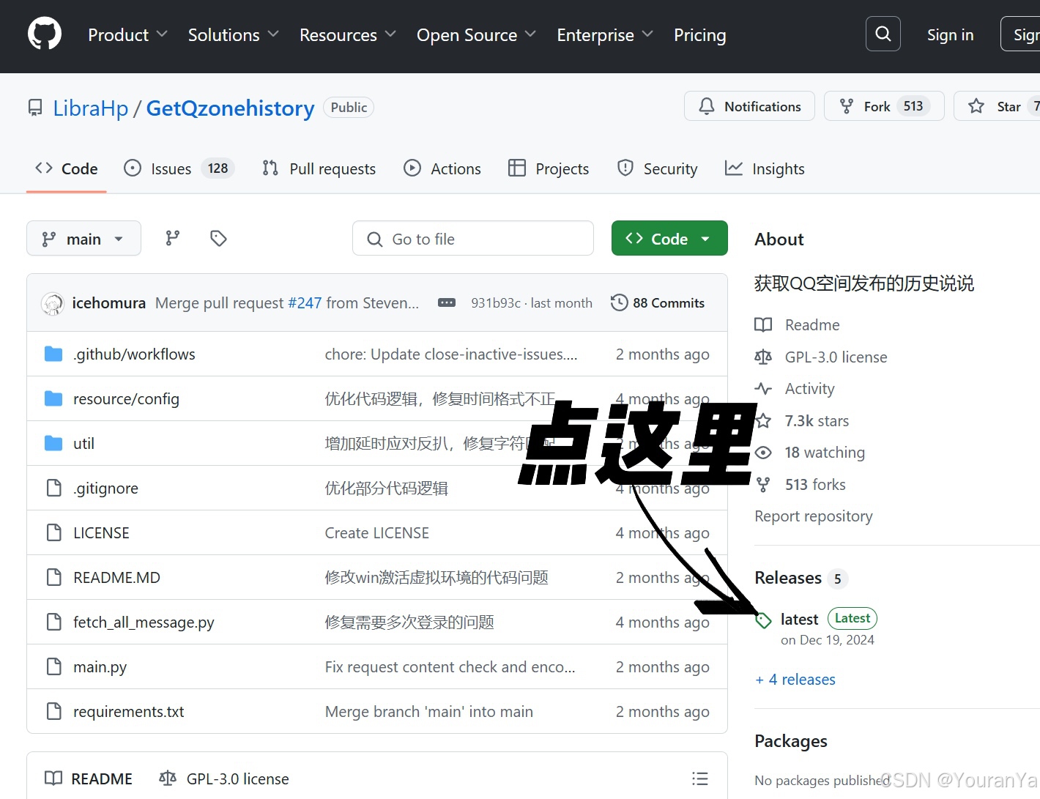This screenshot has width=1040, height=799.
Task: Open the main branch selector dropdown
Action: click(83, 238)
